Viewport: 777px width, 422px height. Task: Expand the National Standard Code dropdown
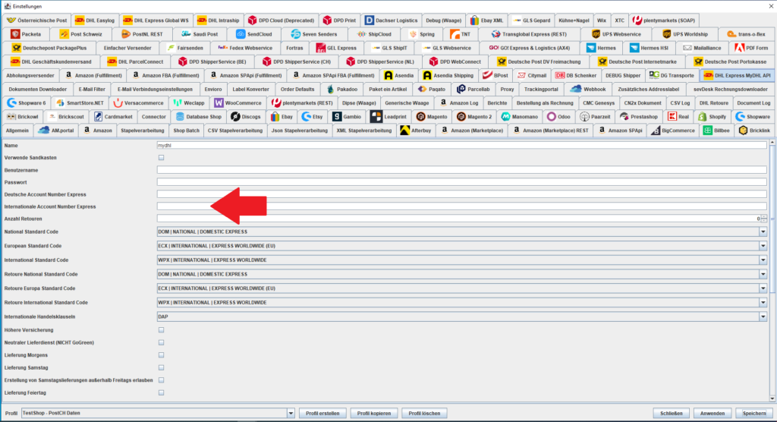763,231
